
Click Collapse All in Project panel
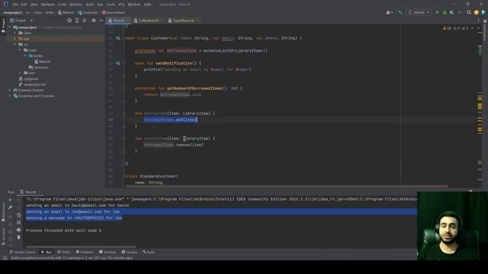tap(85, 21)
